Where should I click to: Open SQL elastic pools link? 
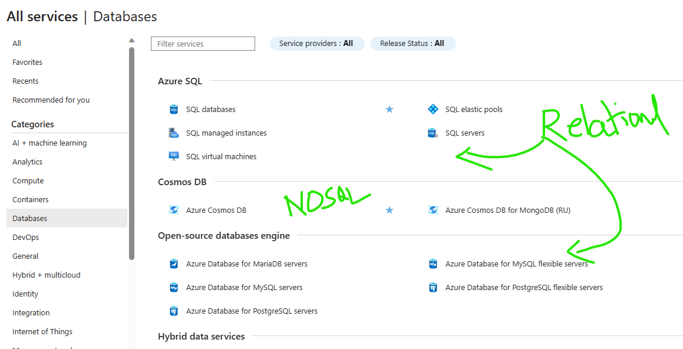474,110
